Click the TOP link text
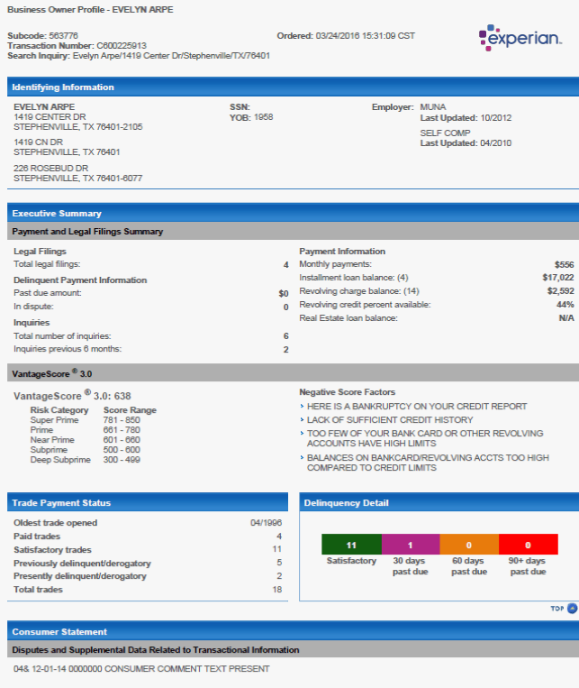 pos(557,609)
